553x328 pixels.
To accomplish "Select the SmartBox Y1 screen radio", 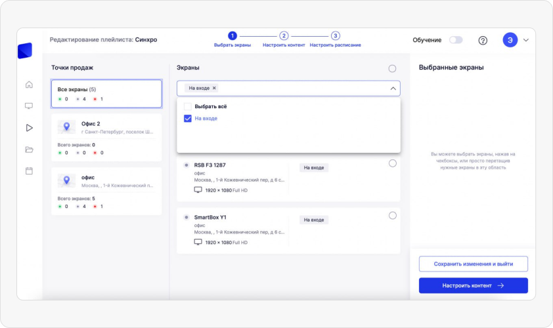I will pyautogui.click(x=393, y=215).
